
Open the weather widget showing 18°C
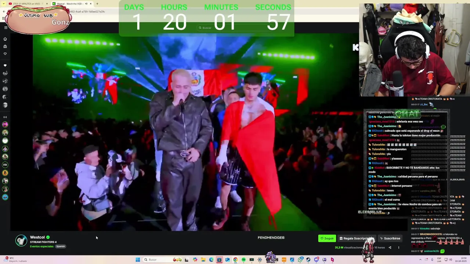click(x=15, y=260)
